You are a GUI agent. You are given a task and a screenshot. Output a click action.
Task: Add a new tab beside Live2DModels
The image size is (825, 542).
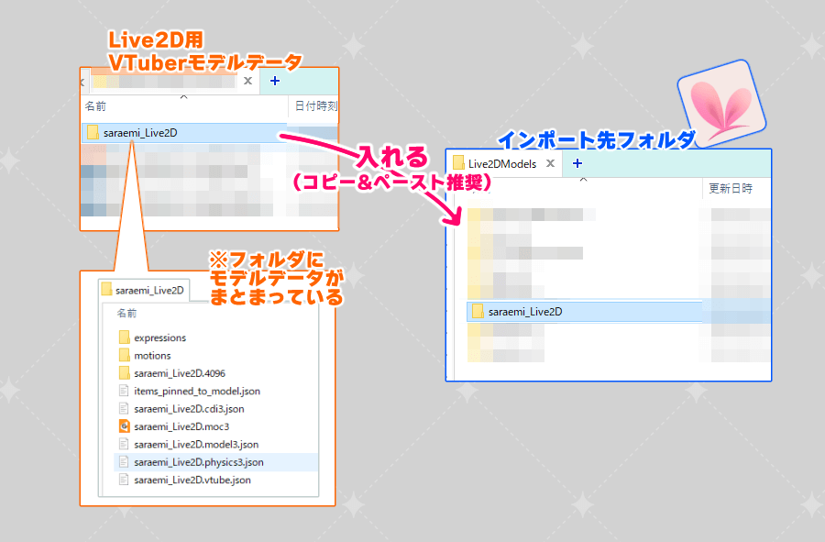click(577, 163)
